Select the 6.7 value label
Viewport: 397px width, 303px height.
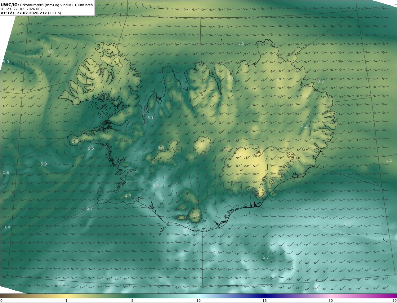click(x=90, y=208)
